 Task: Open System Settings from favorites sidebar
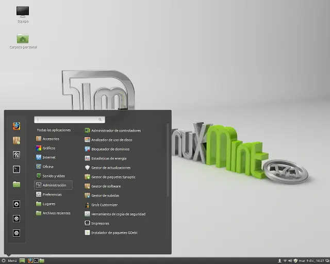point(16,155)
